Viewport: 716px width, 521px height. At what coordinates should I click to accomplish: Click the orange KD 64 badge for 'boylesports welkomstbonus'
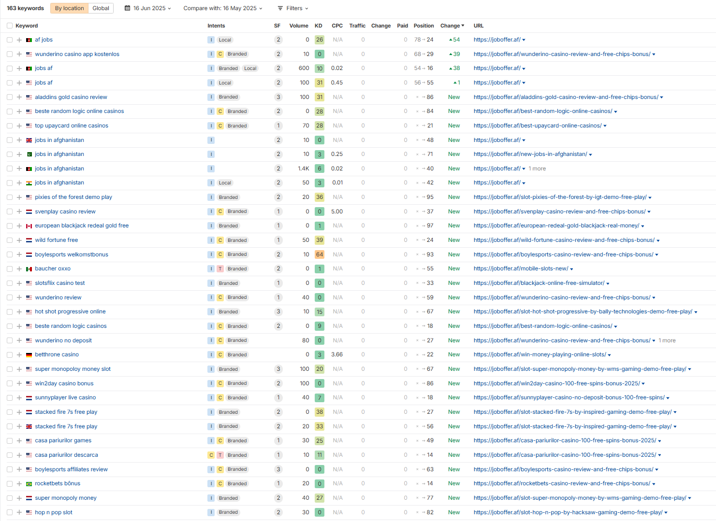pos(320,254)
